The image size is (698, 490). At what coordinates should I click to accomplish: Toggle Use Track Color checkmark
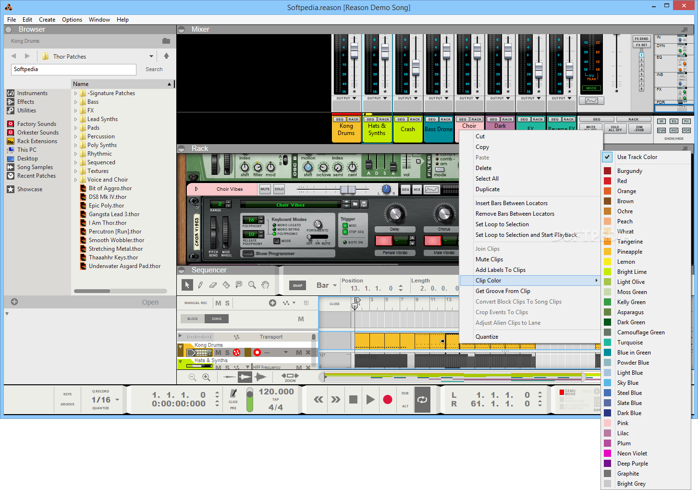coord(607,157)
